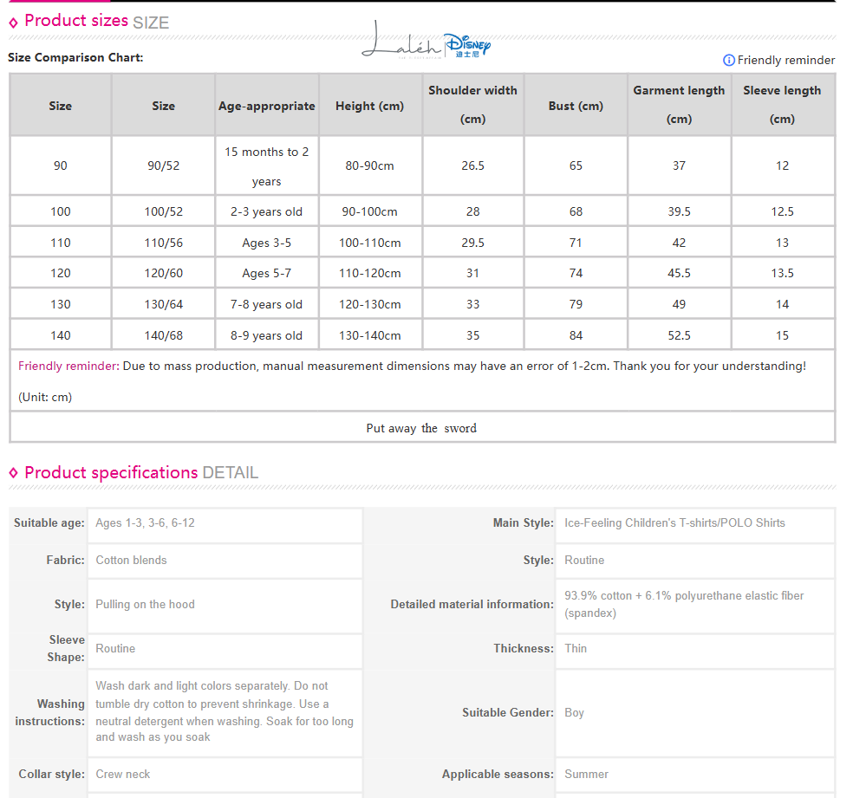Click the pink 'Friendly reminder:' note text
The image size is (853, 798).
click(x=68, y=366)
